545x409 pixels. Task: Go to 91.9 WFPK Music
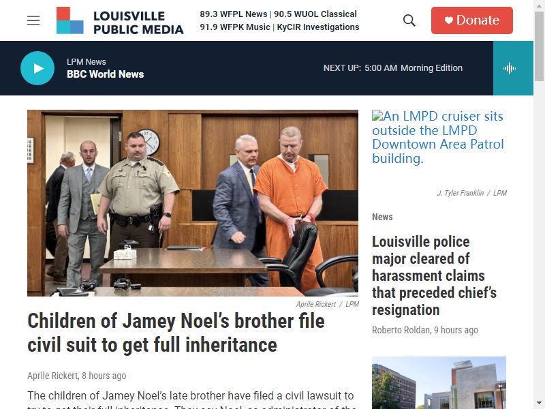pos(234,27)
